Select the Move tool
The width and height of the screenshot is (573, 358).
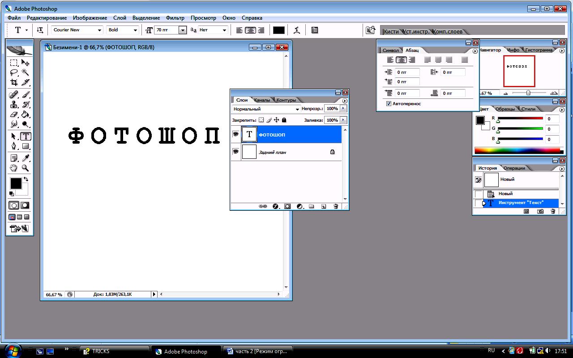click(x=26, y=63)
